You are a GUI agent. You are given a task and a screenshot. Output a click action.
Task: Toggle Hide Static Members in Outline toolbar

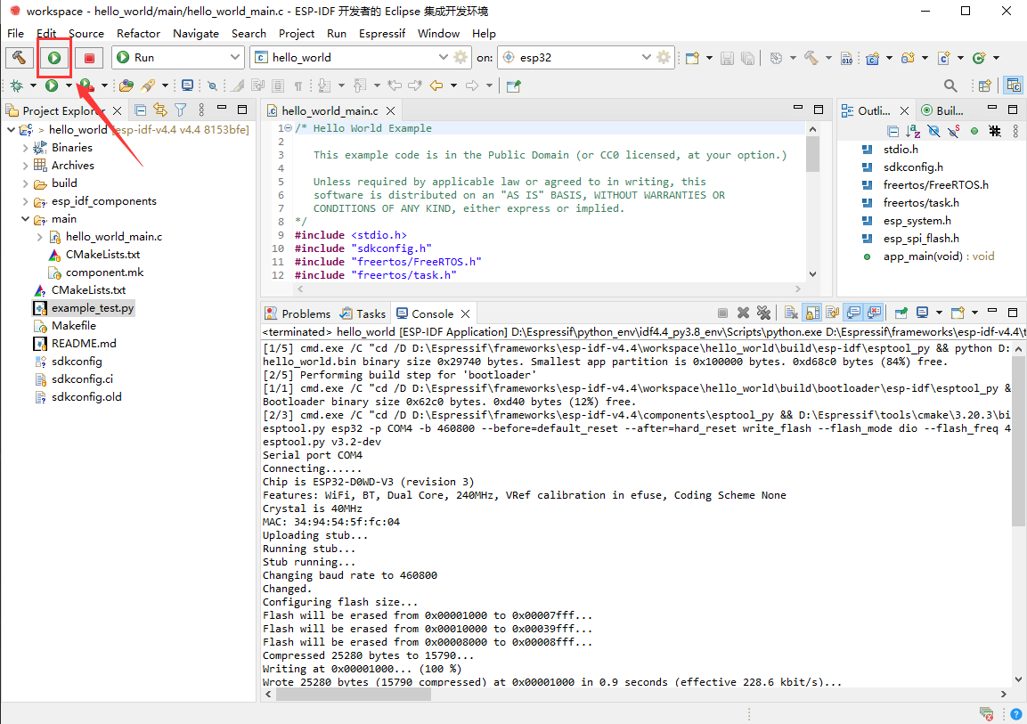(954, 131)
